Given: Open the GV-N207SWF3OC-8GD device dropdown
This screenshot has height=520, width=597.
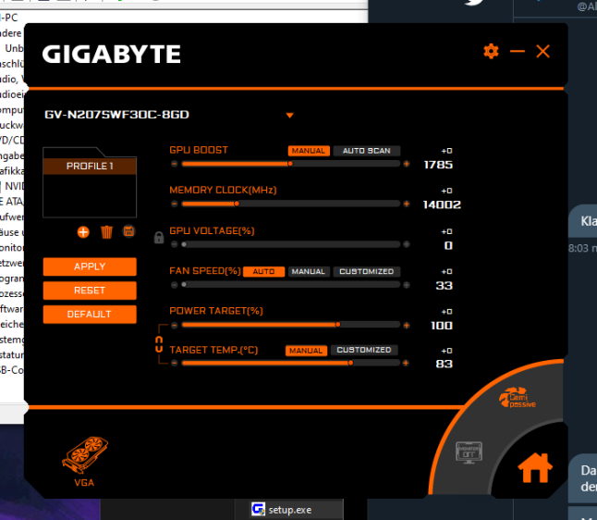Looking at the screenshot, I should (x=290, y=115).
